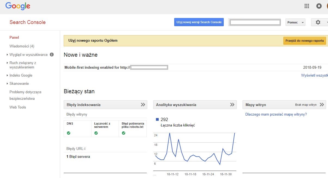Expand Skanowanie section
The width and height of the screenshot is (328, 178).
pyautogui.click(x=19, y=84)
